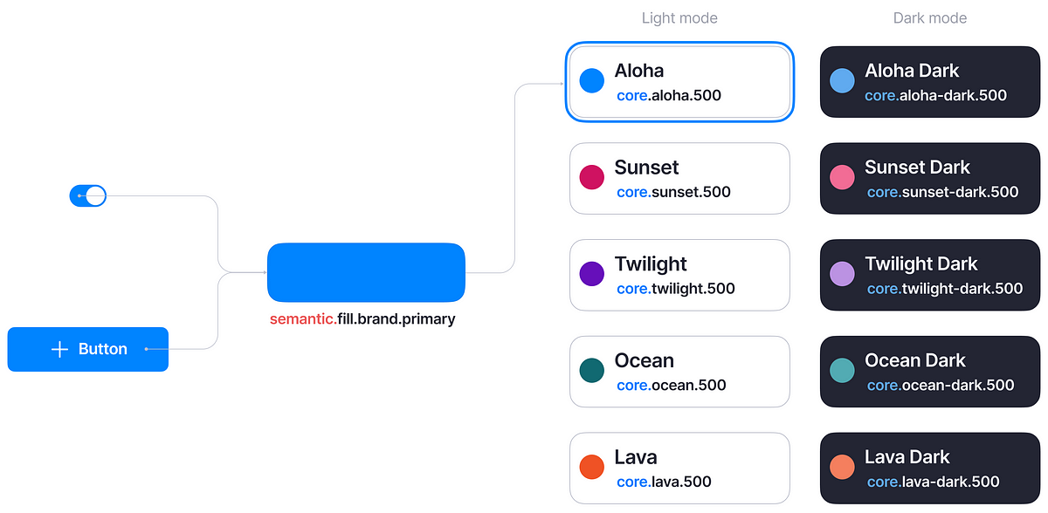
Task: Select the large blue semantic fill rectangle
Action: click(366, 272)
